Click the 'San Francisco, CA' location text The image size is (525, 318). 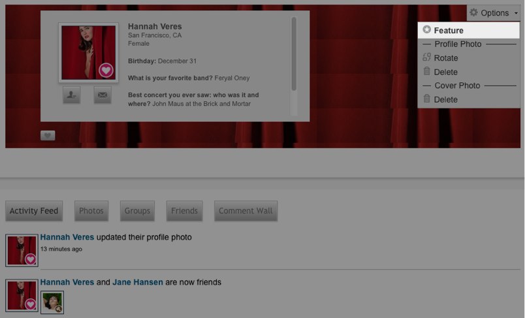155,35
